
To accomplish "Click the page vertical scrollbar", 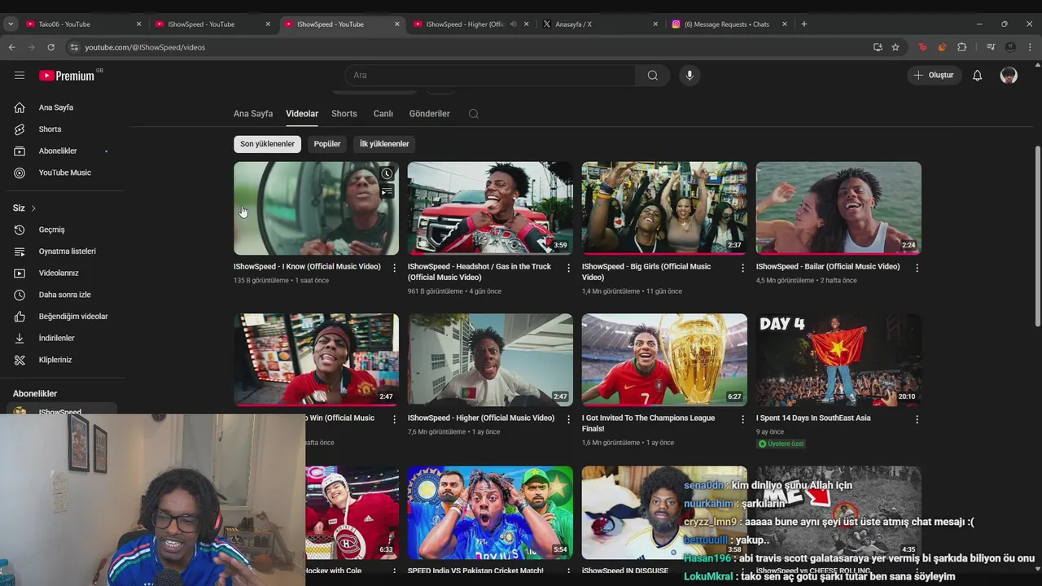I will point(1037,236).
